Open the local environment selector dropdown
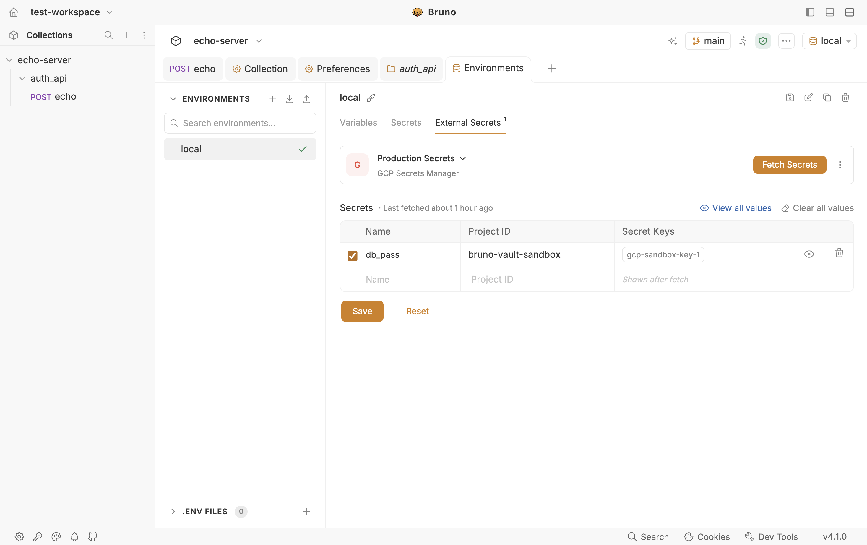 (x=829, y=41)
